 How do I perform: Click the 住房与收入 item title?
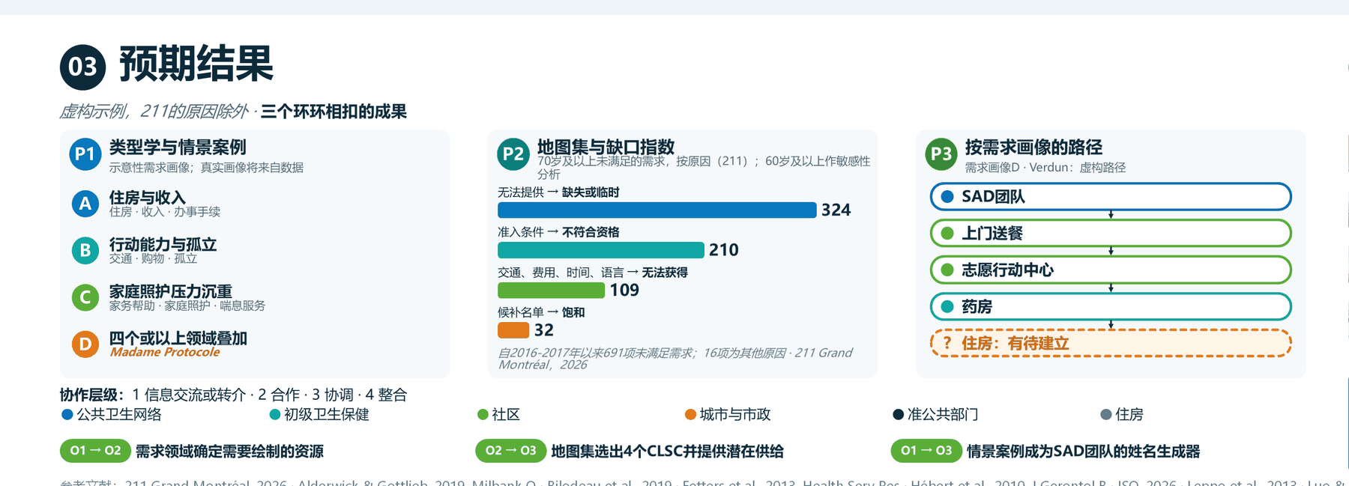coord(147,197)
